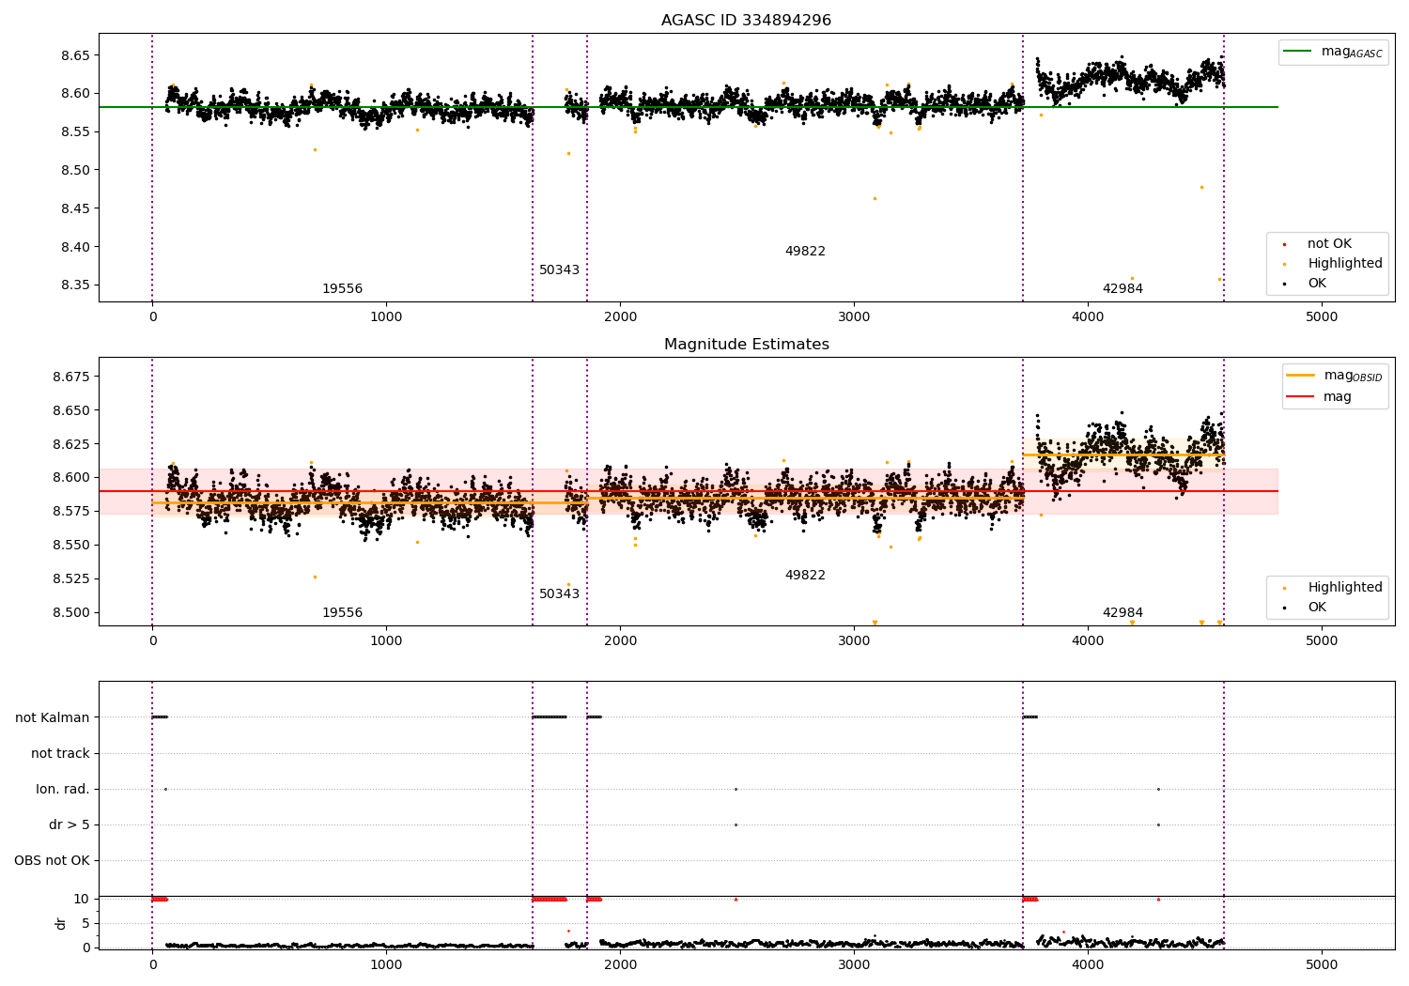Select 'Highlighted' in Magnitude Estimates lower legend

pyautogui.click(x=1345, y=588)
